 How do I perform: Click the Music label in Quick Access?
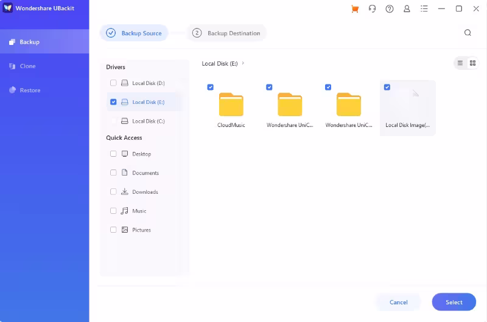(x=139, y=211)
